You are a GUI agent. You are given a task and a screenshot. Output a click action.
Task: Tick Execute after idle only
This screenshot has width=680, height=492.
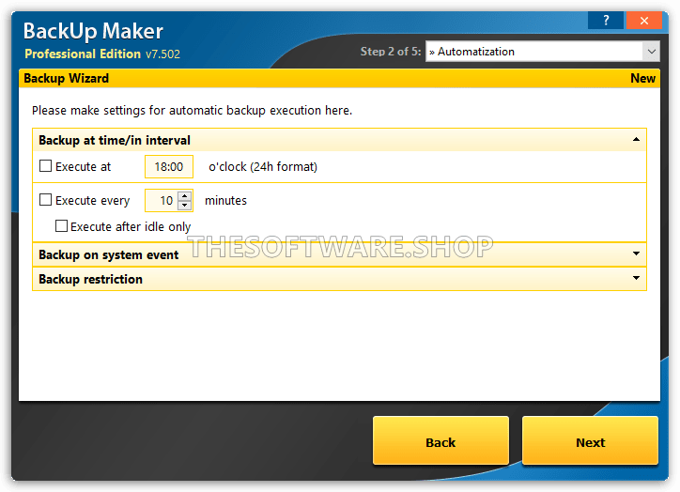point(61,226)
